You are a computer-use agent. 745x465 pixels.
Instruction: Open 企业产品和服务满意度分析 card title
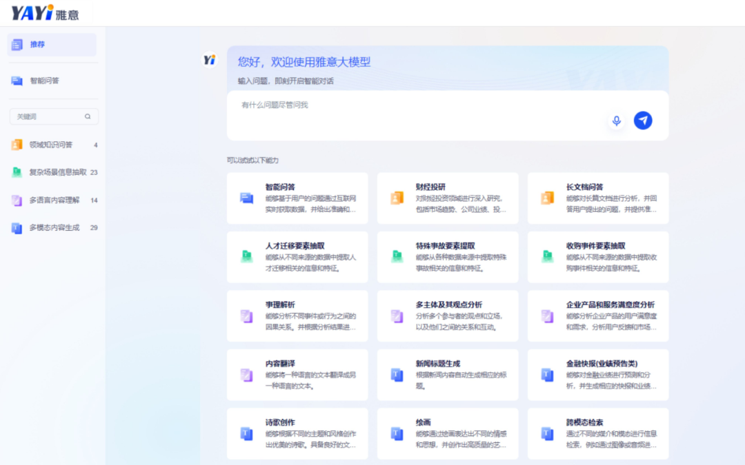coord(610,304)
